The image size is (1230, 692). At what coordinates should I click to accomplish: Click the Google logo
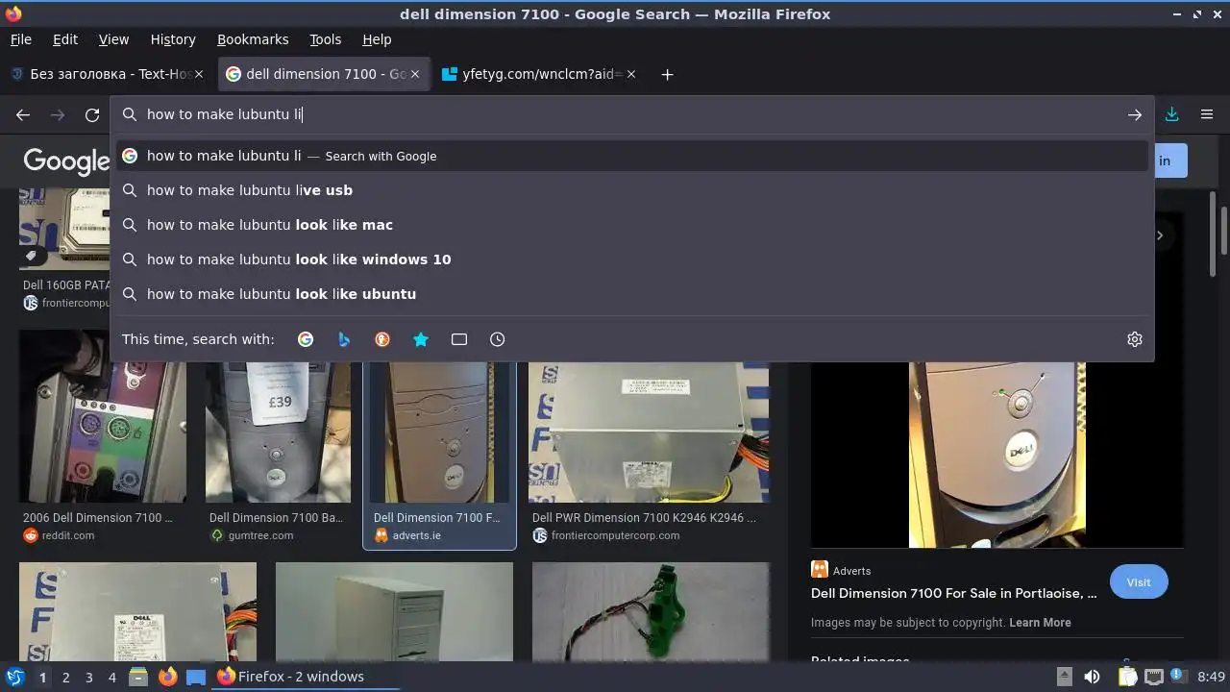(66, 161)
